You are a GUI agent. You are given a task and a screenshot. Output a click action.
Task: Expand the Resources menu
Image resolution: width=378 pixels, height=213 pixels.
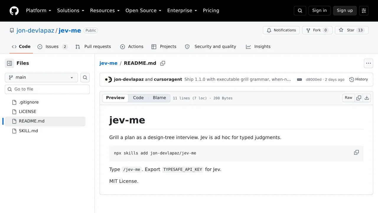[105, 11]
